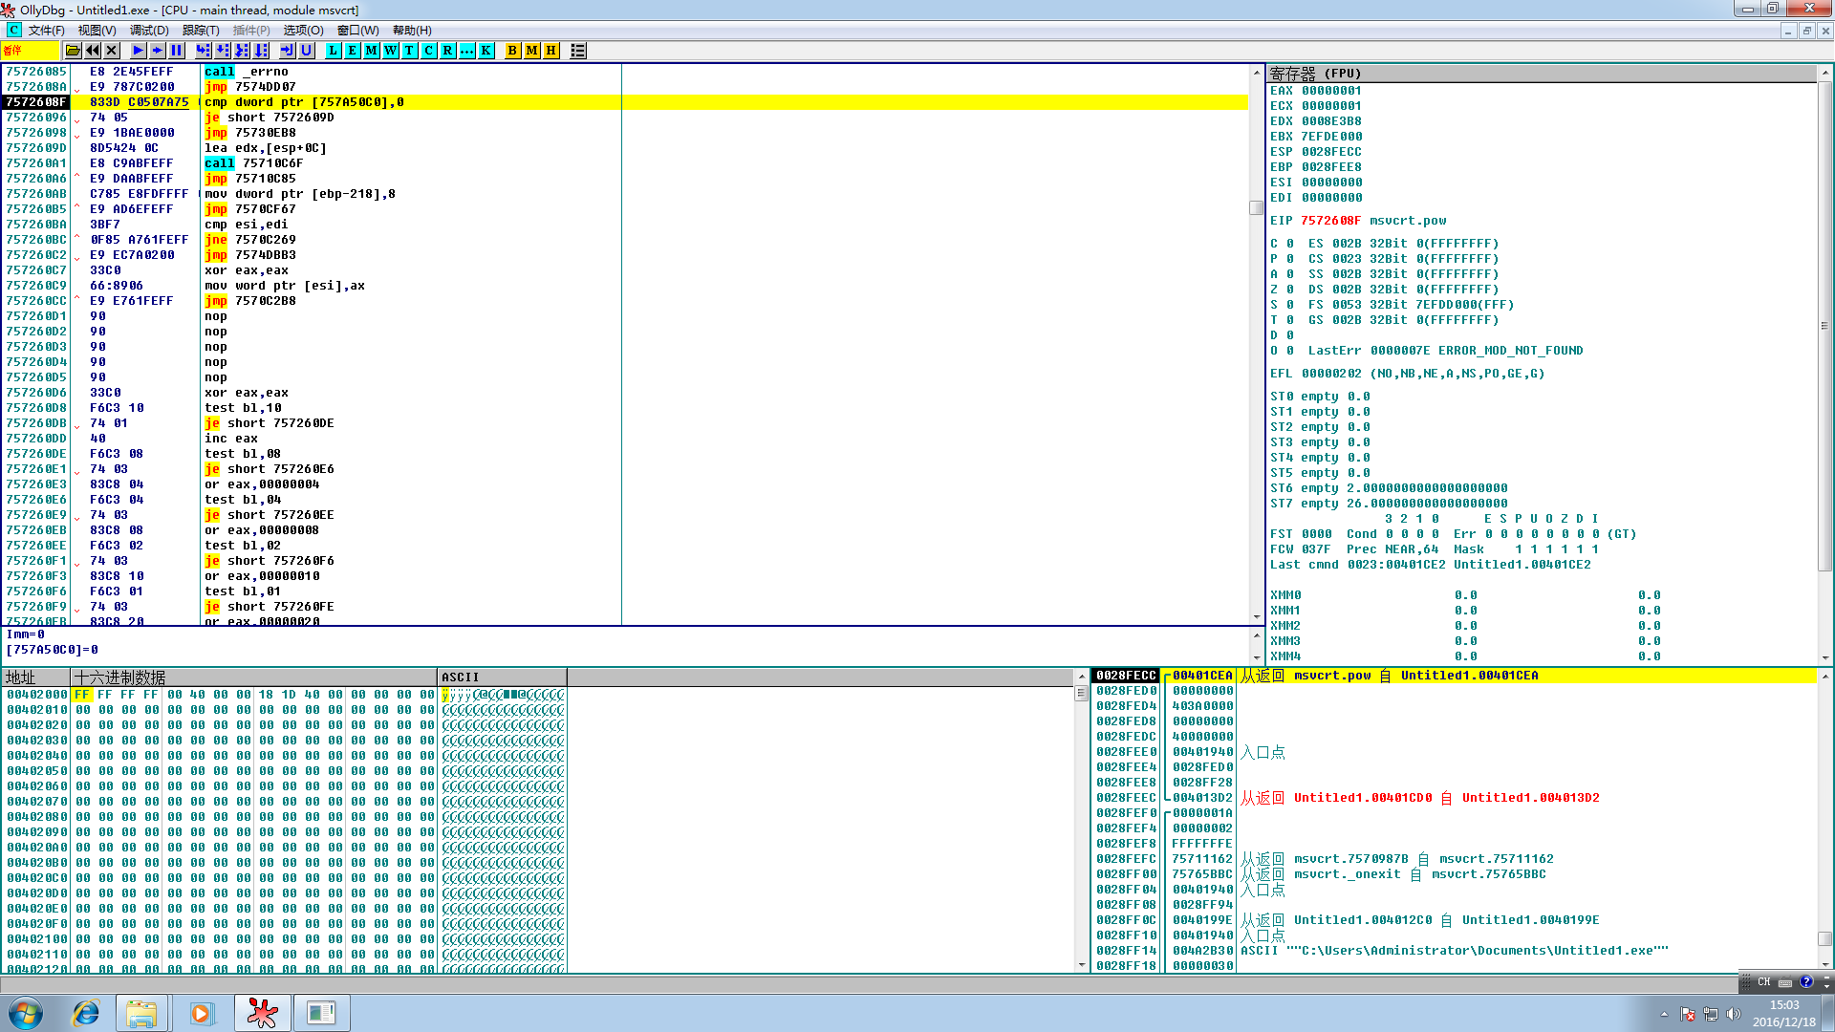Open References with R icon
Viewport: 1835px width, 1032px height.
click(x=448, y=51)
